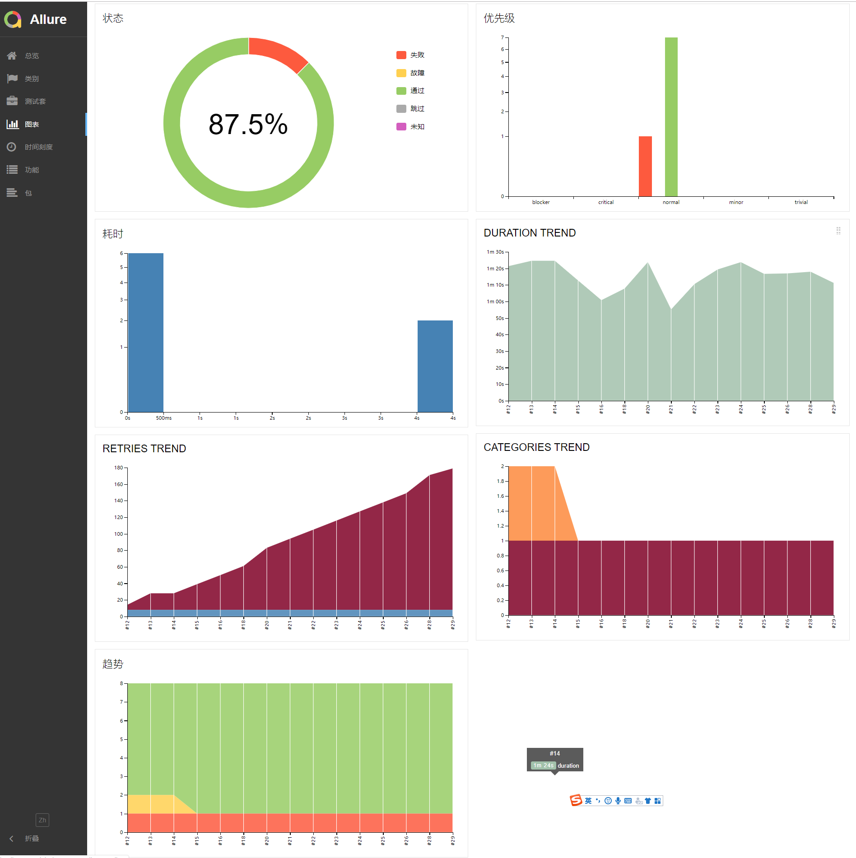Open the 功能 behaviors list icon

[x=12, y=170]
